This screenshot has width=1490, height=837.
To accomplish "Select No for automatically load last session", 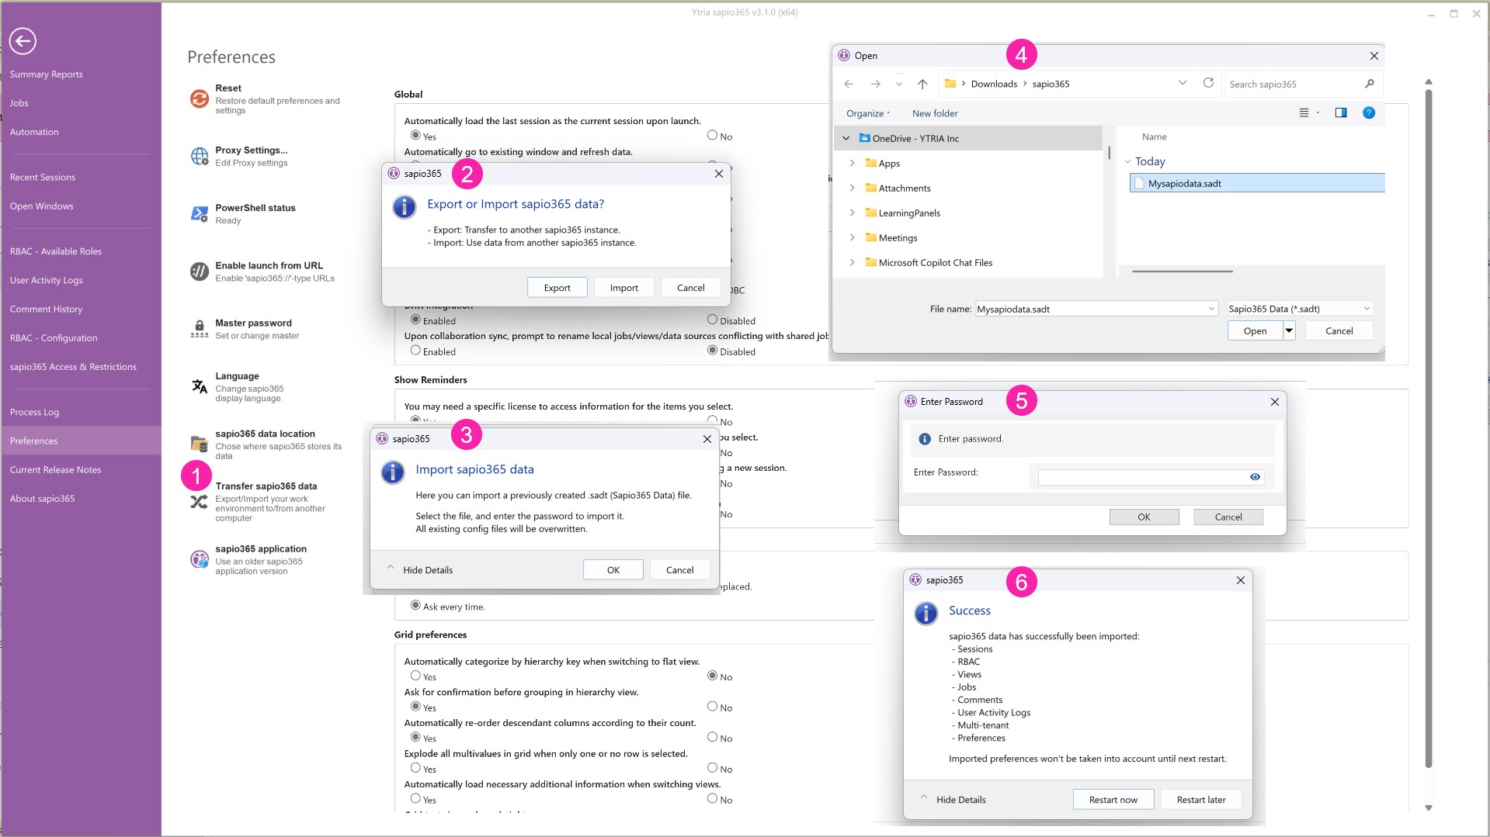I will coord(712,136).
